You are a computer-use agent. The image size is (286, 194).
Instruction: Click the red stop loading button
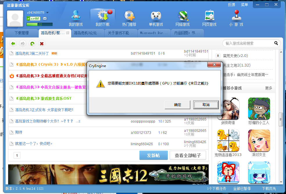pyautogui.click(x=42, y=44)
